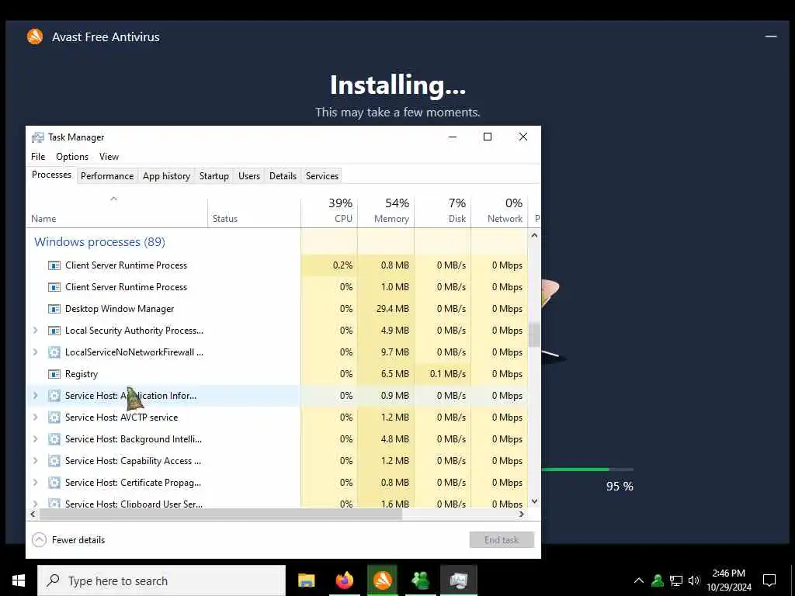Click the Avast install progress bar
This screenshot has width=795, height=596.
[x=587, y=470]
